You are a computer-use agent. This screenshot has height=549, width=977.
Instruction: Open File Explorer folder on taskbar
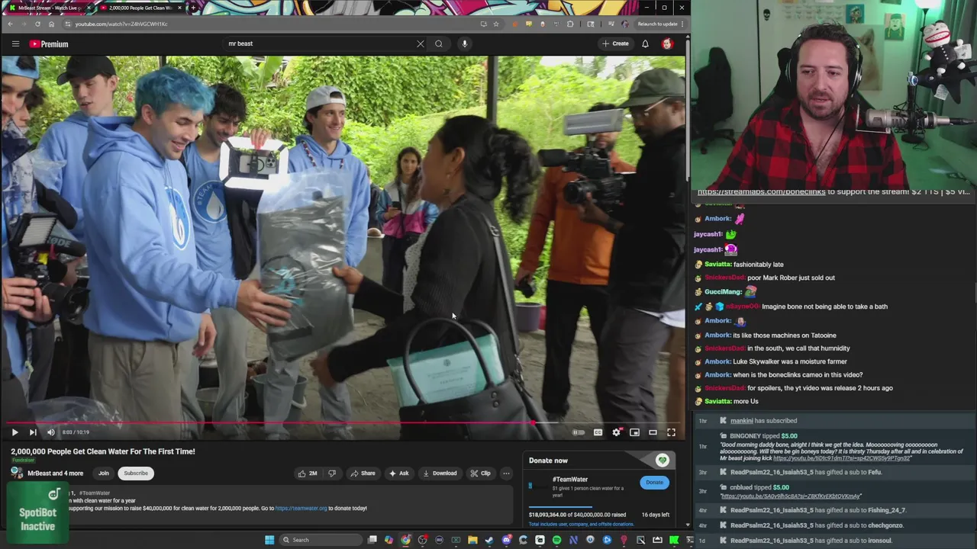(472, 540)
